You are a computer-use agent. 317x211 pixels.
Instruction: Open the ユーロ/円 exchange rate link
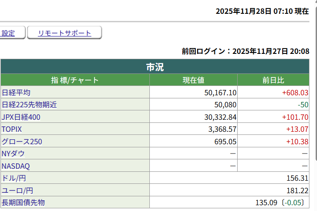click(17, 191)
